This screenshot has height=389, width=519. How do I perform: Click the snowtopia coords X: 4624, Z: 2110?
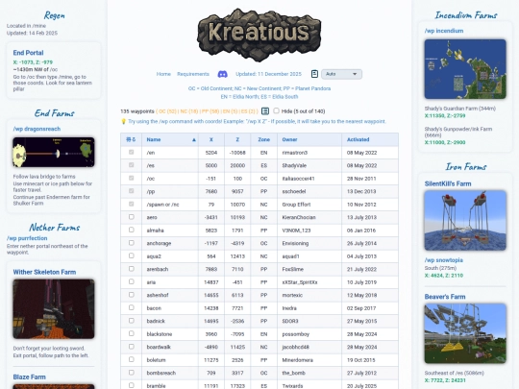point(443,276)
